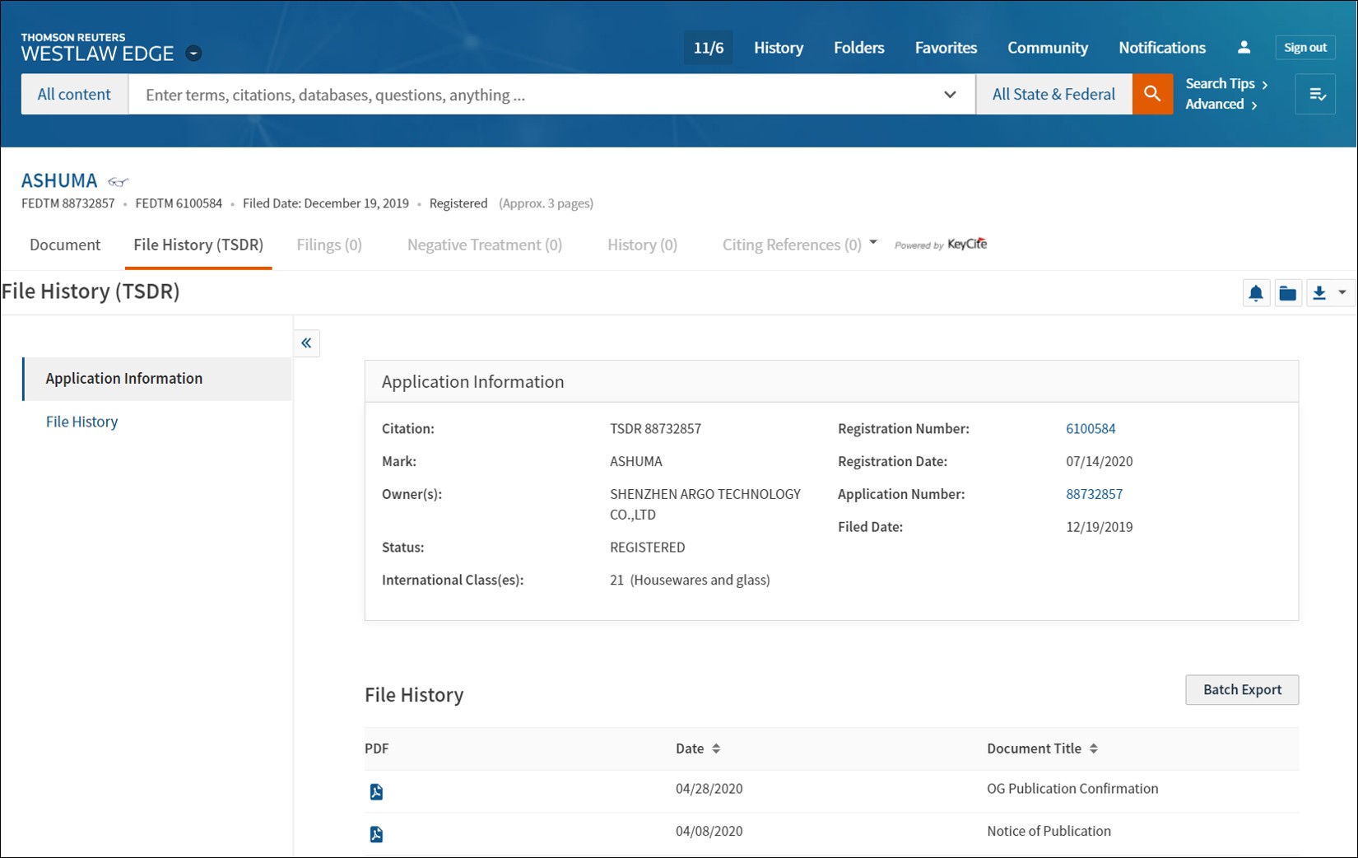
Task: Click the orange search magnifier button
Action: pyautogui.click(x=1152, y=94)
